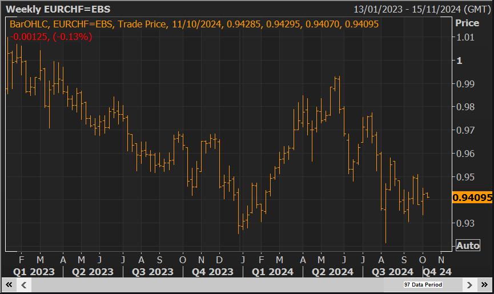The height and width of the screenshot is (294, 494).
Task: Click the date range 13/01/2023 - 15/11/2024 (GMT)
Action: pos(422,9)
